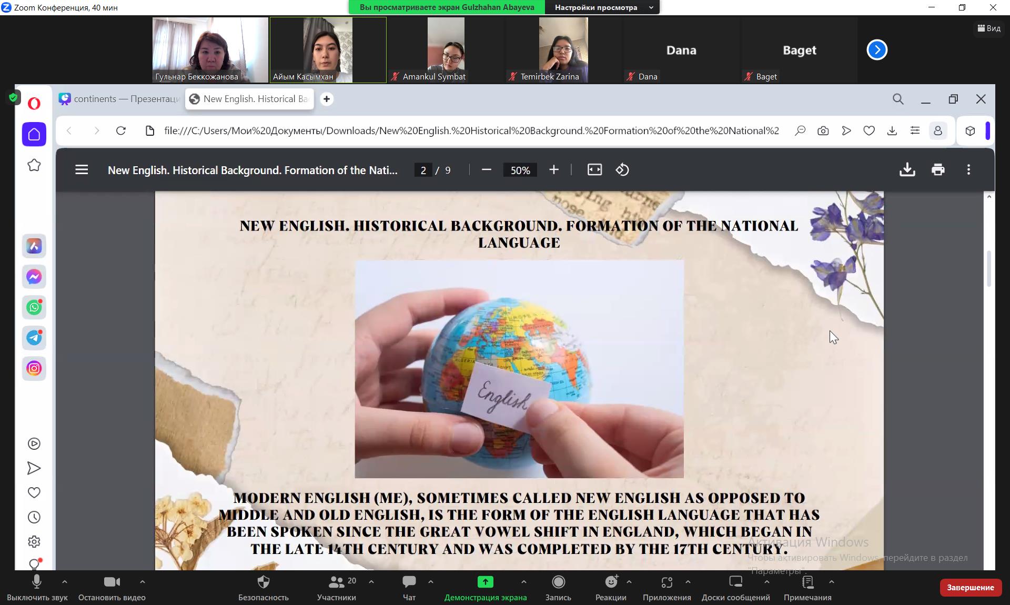This screenshot has height=605, width=1010.
Task: Open Приложения apps icon
Action: tap(666, 582)
